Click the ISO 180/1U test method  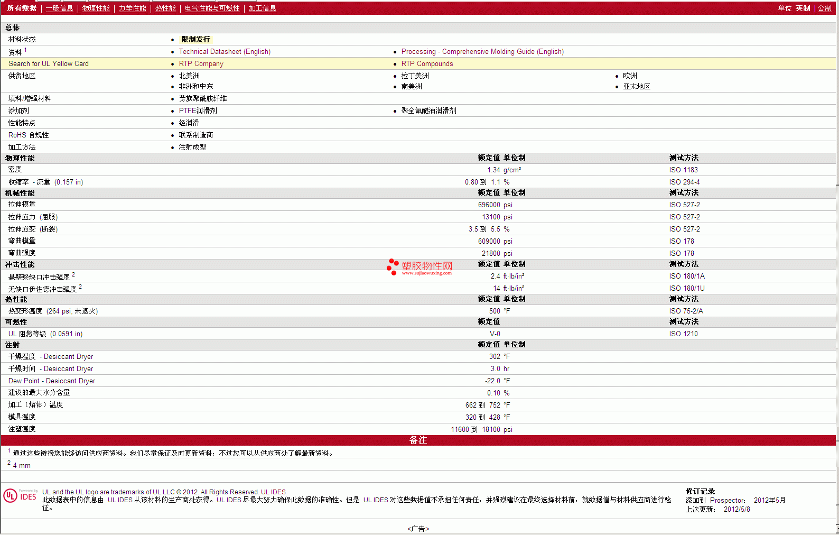coord(687,288)
